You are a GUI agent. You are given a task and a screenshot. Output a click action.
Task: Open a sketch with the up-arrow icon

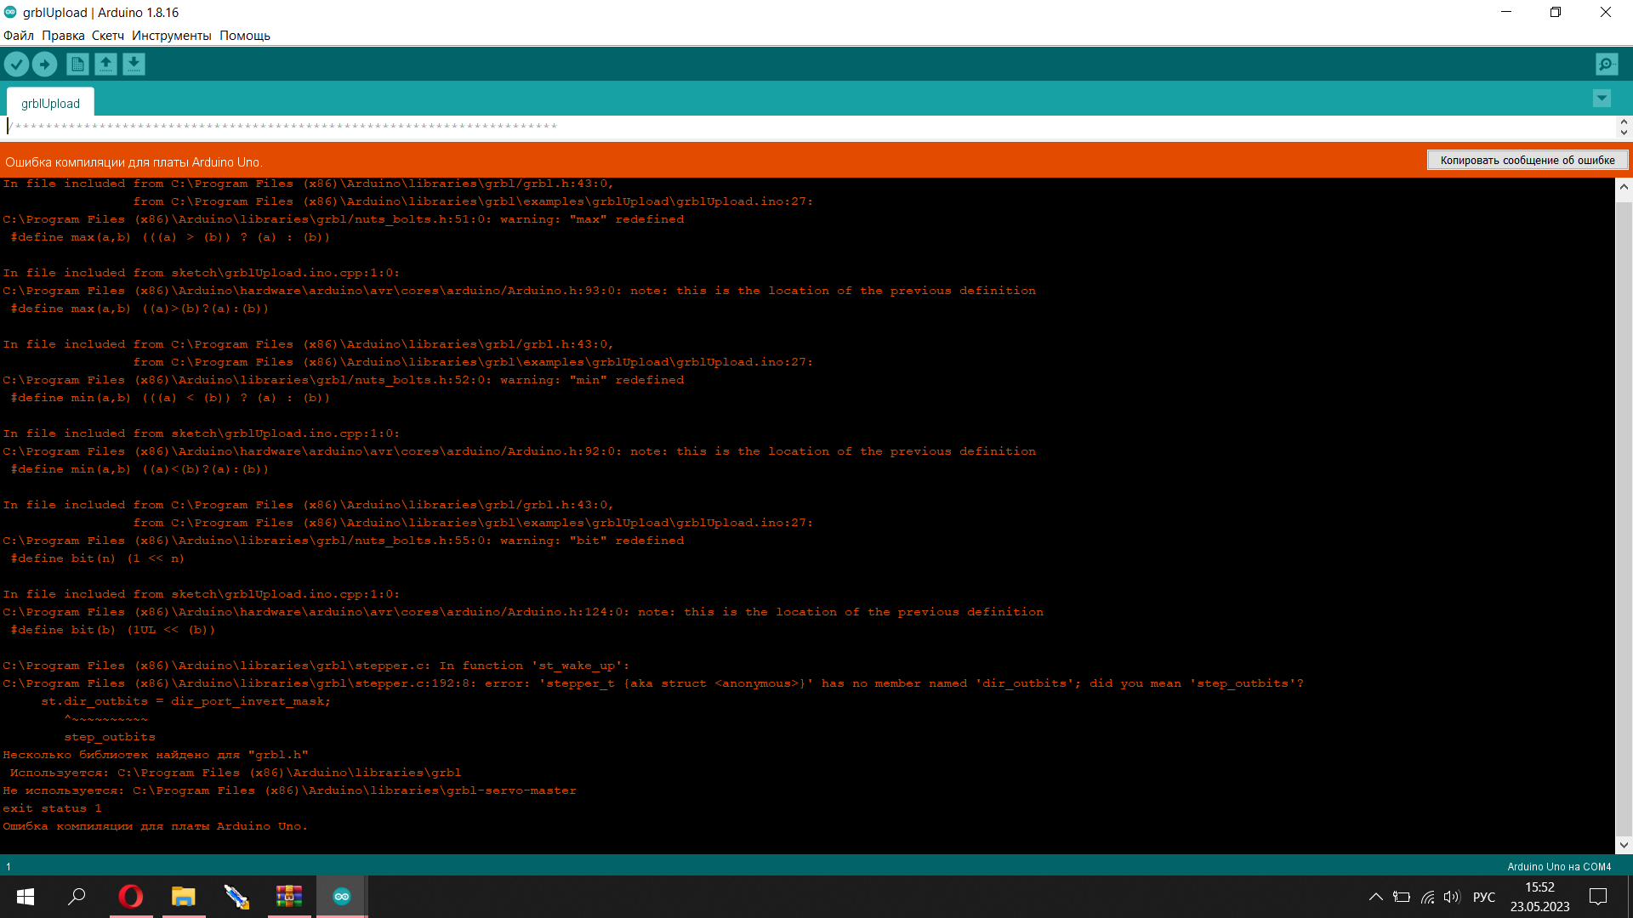pos(105,64)
